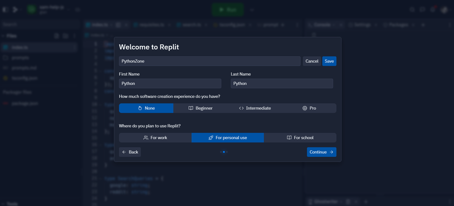The width and height of the screenshot is (454, 206).
Task: Choose the For work option
Action: (x=155, y=137)
